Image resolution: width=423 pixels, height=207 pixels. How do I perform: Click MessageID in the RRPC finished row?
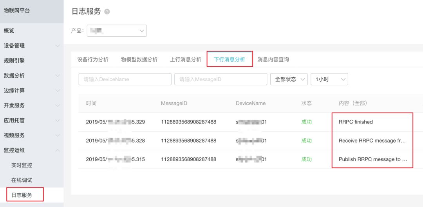[188, 122]
